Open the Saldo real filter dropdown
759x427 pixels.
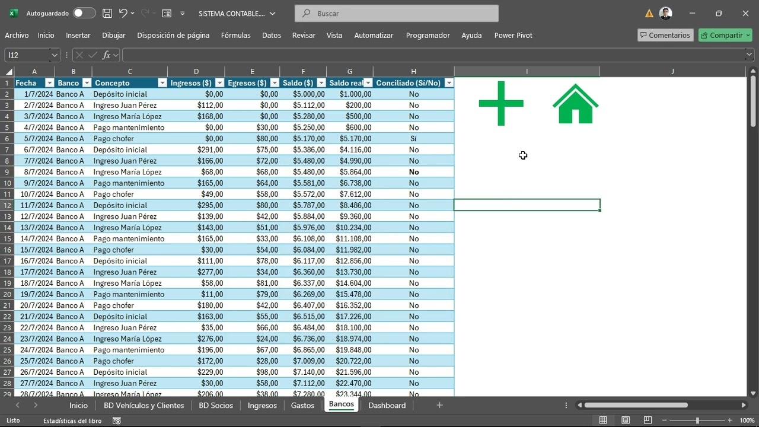tap(368, 83)
